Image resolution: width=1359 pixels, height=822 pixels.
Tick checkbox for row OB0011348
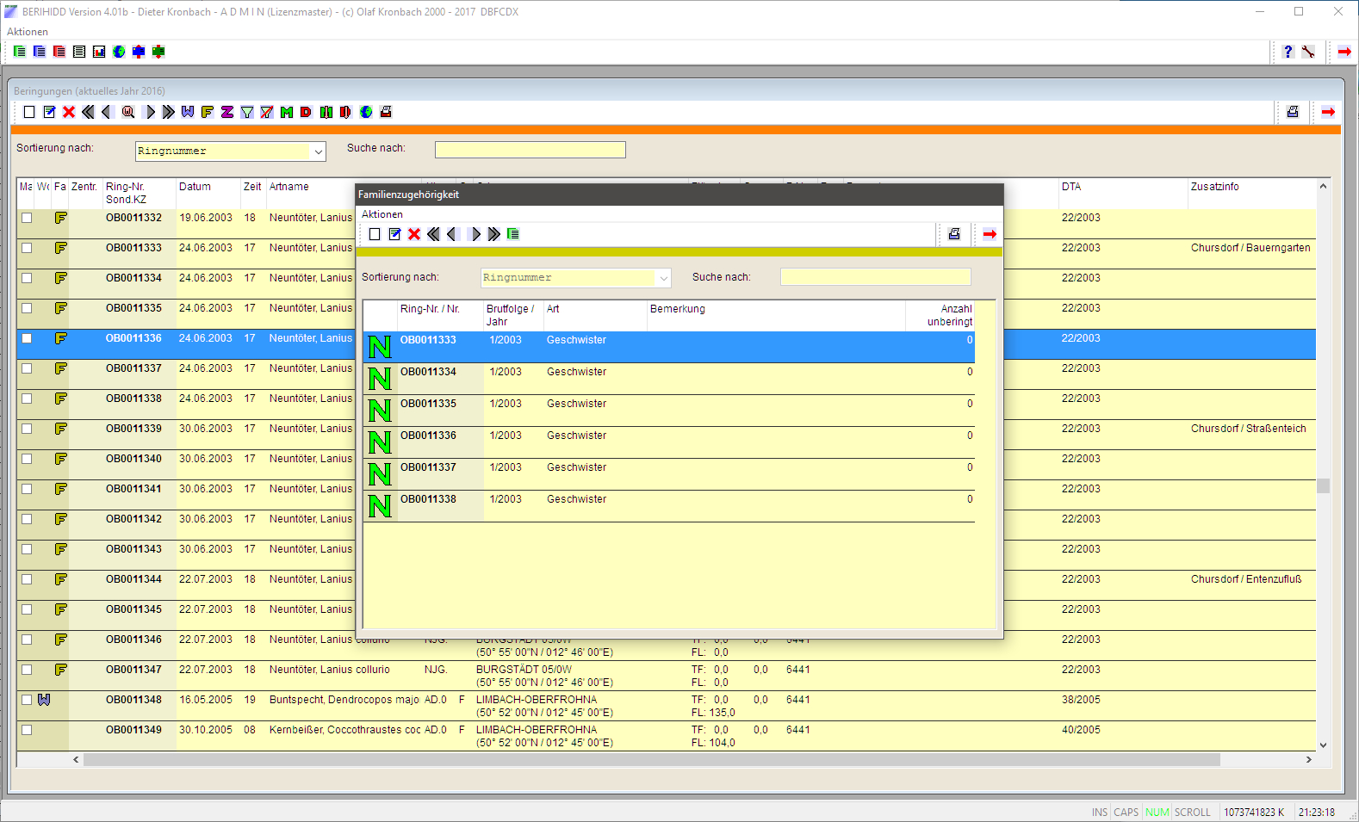pyautogui.click(x=27, y=700)
